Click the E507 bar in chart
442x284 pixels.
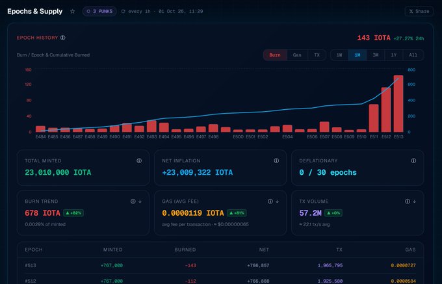point(324,127)
